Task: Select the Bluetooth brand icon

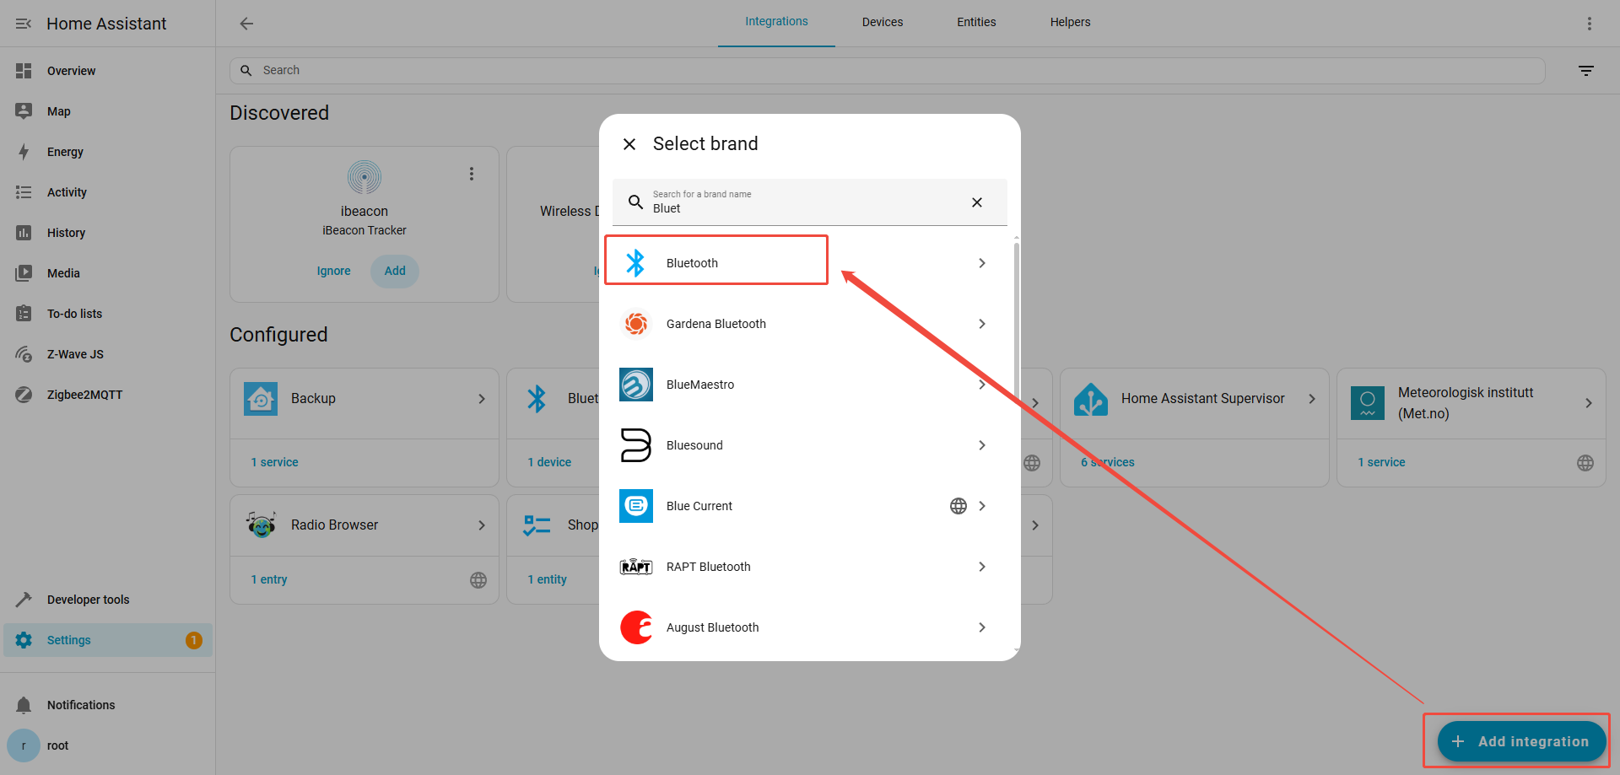Action: (635, 263)
